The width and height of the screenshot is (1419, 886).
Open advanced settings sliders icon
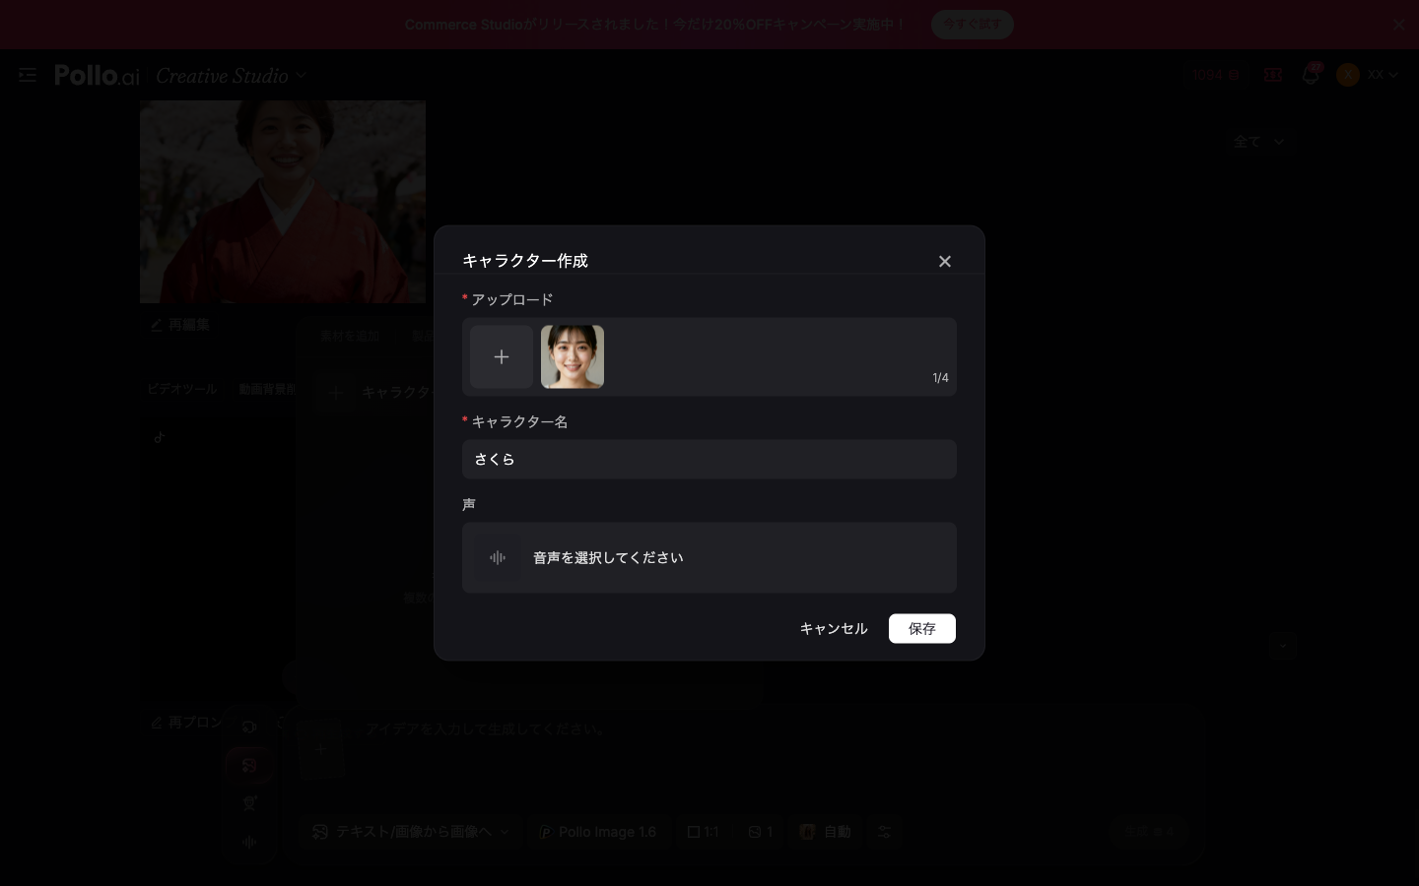click(x=884, y=832)
